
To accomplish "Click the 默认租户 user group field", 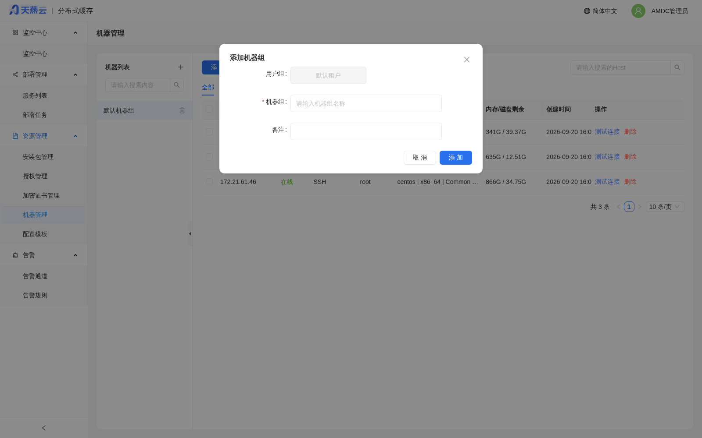I will point(328,75).
